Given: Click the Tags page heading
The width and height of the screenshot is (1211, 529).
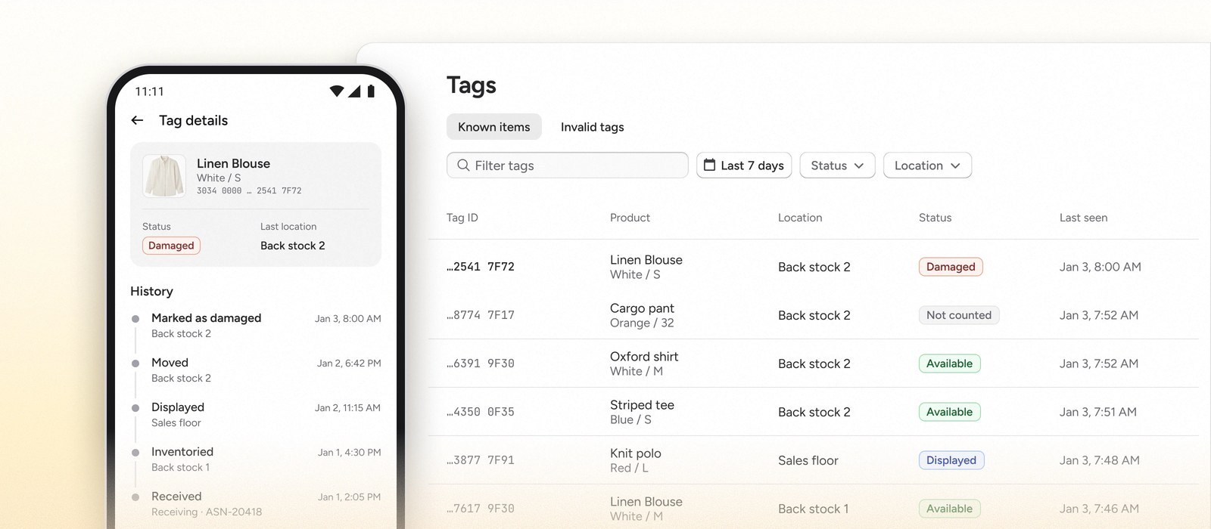Looking at the screenshot, I should (x=472, y=85).
